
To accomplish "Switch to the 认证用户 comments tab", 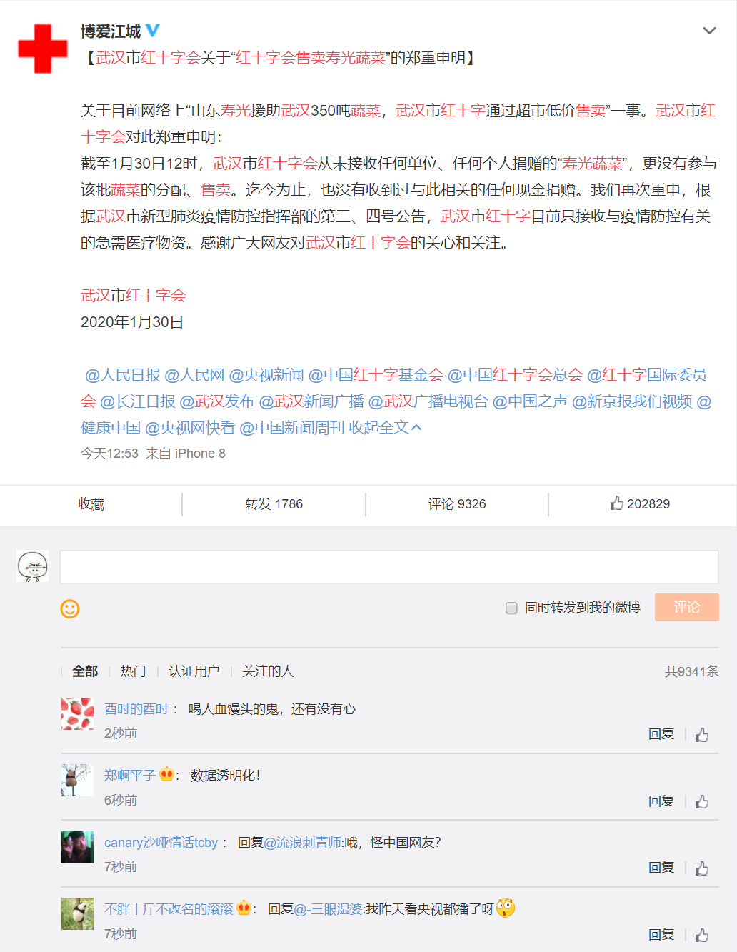I will tap(194, 671).
